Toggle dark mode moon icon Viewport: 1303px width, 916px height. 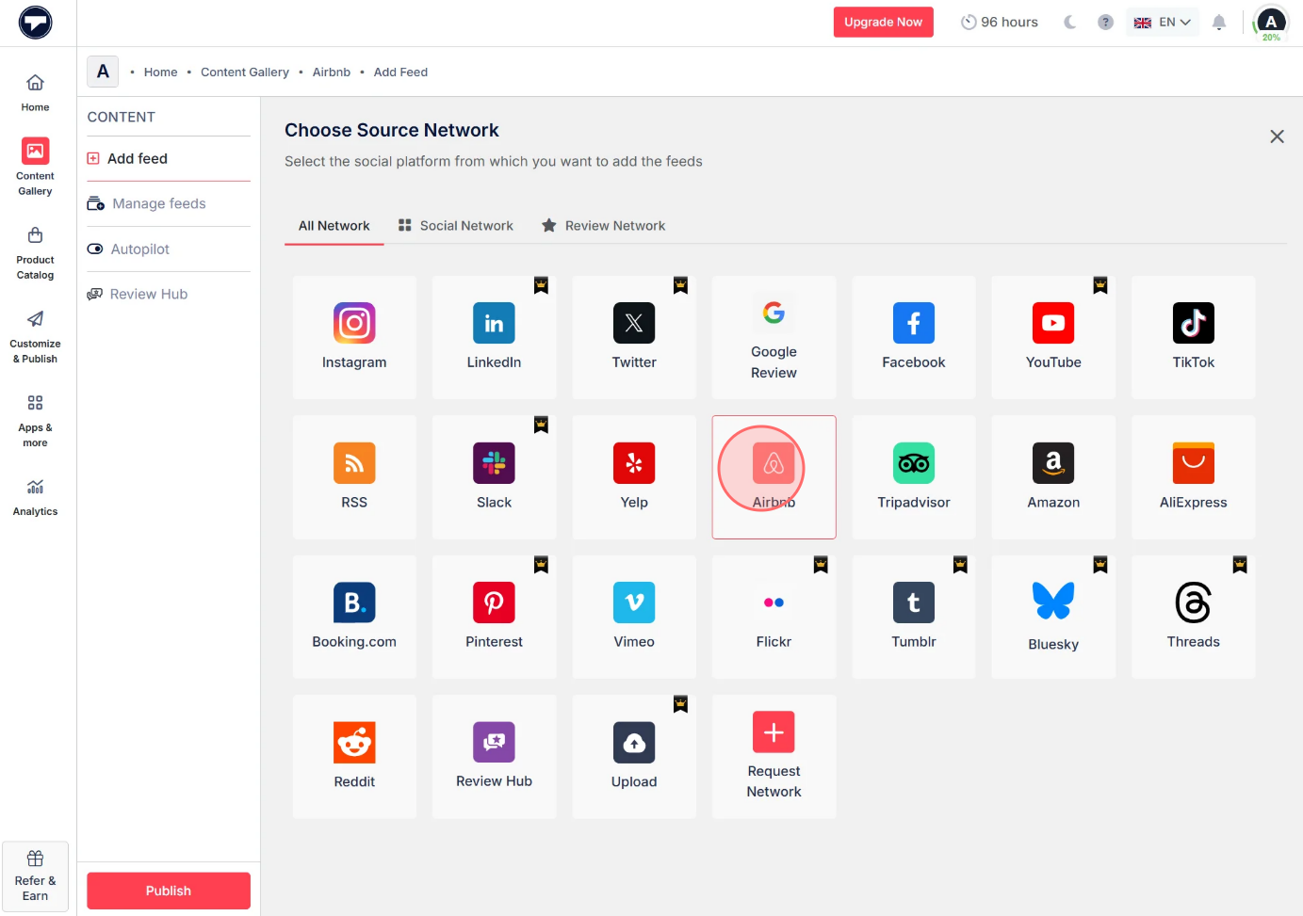click(1070, 22)
